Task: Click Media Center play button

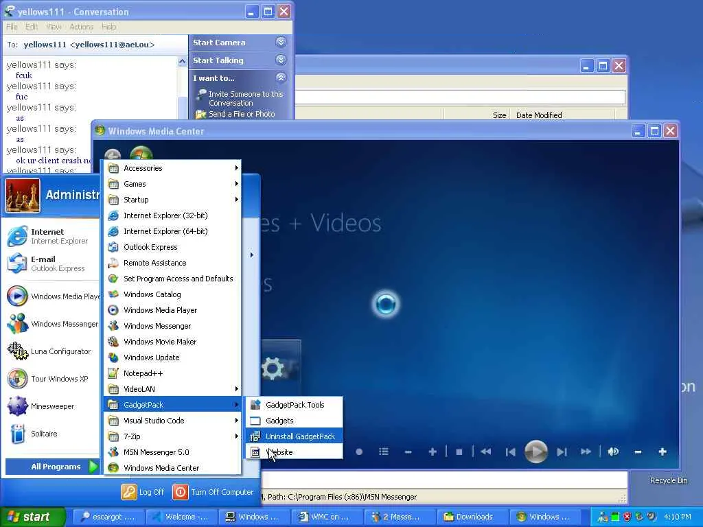Action: point(535,452)
